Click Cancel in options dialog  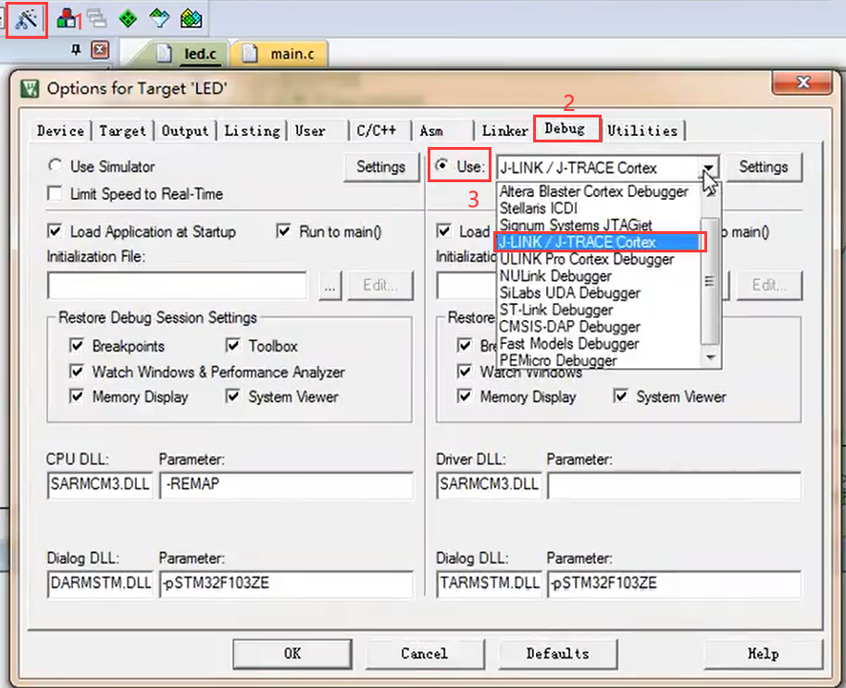click(x=425, y=654)
